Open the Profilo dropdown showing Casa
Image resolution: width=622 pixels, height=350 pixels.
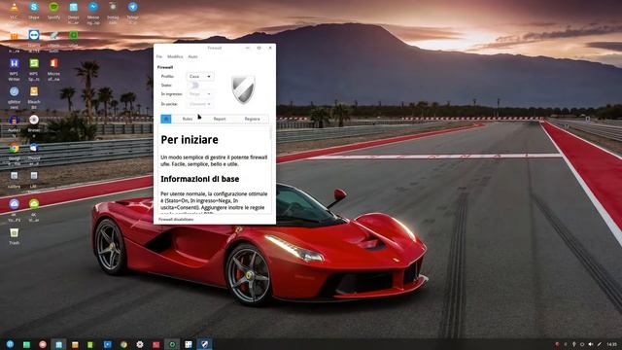200,76
